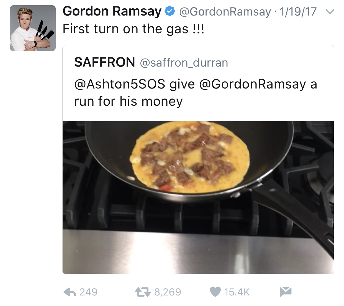This screenshot has width=344, height=306.
Task: Visit the @GordonRamsay handle at top
Action: coord(225,12)
